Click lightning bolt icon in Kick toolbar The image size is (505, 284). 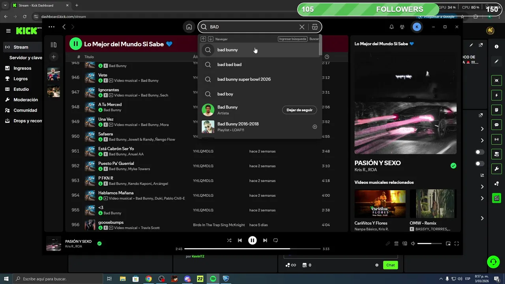496,95
